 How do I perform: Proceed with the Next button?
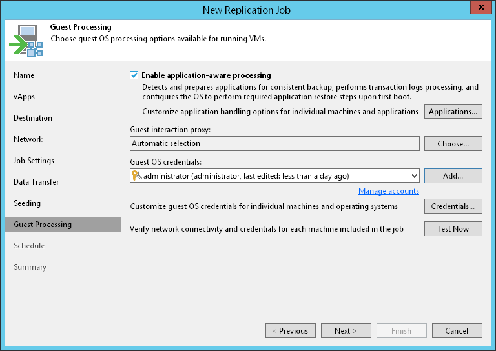point(346,331)
